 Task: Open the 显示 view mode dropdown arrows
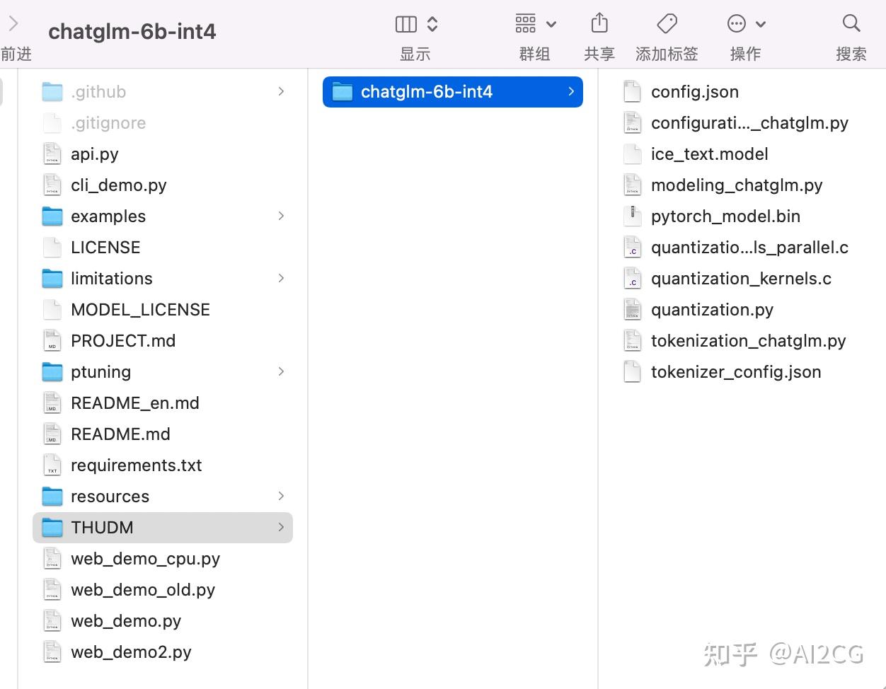[431, 23]
